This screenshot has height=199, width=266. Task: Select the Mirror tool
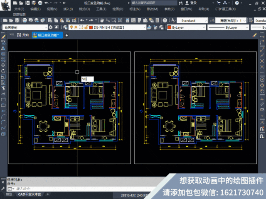(x=3, y=48)
